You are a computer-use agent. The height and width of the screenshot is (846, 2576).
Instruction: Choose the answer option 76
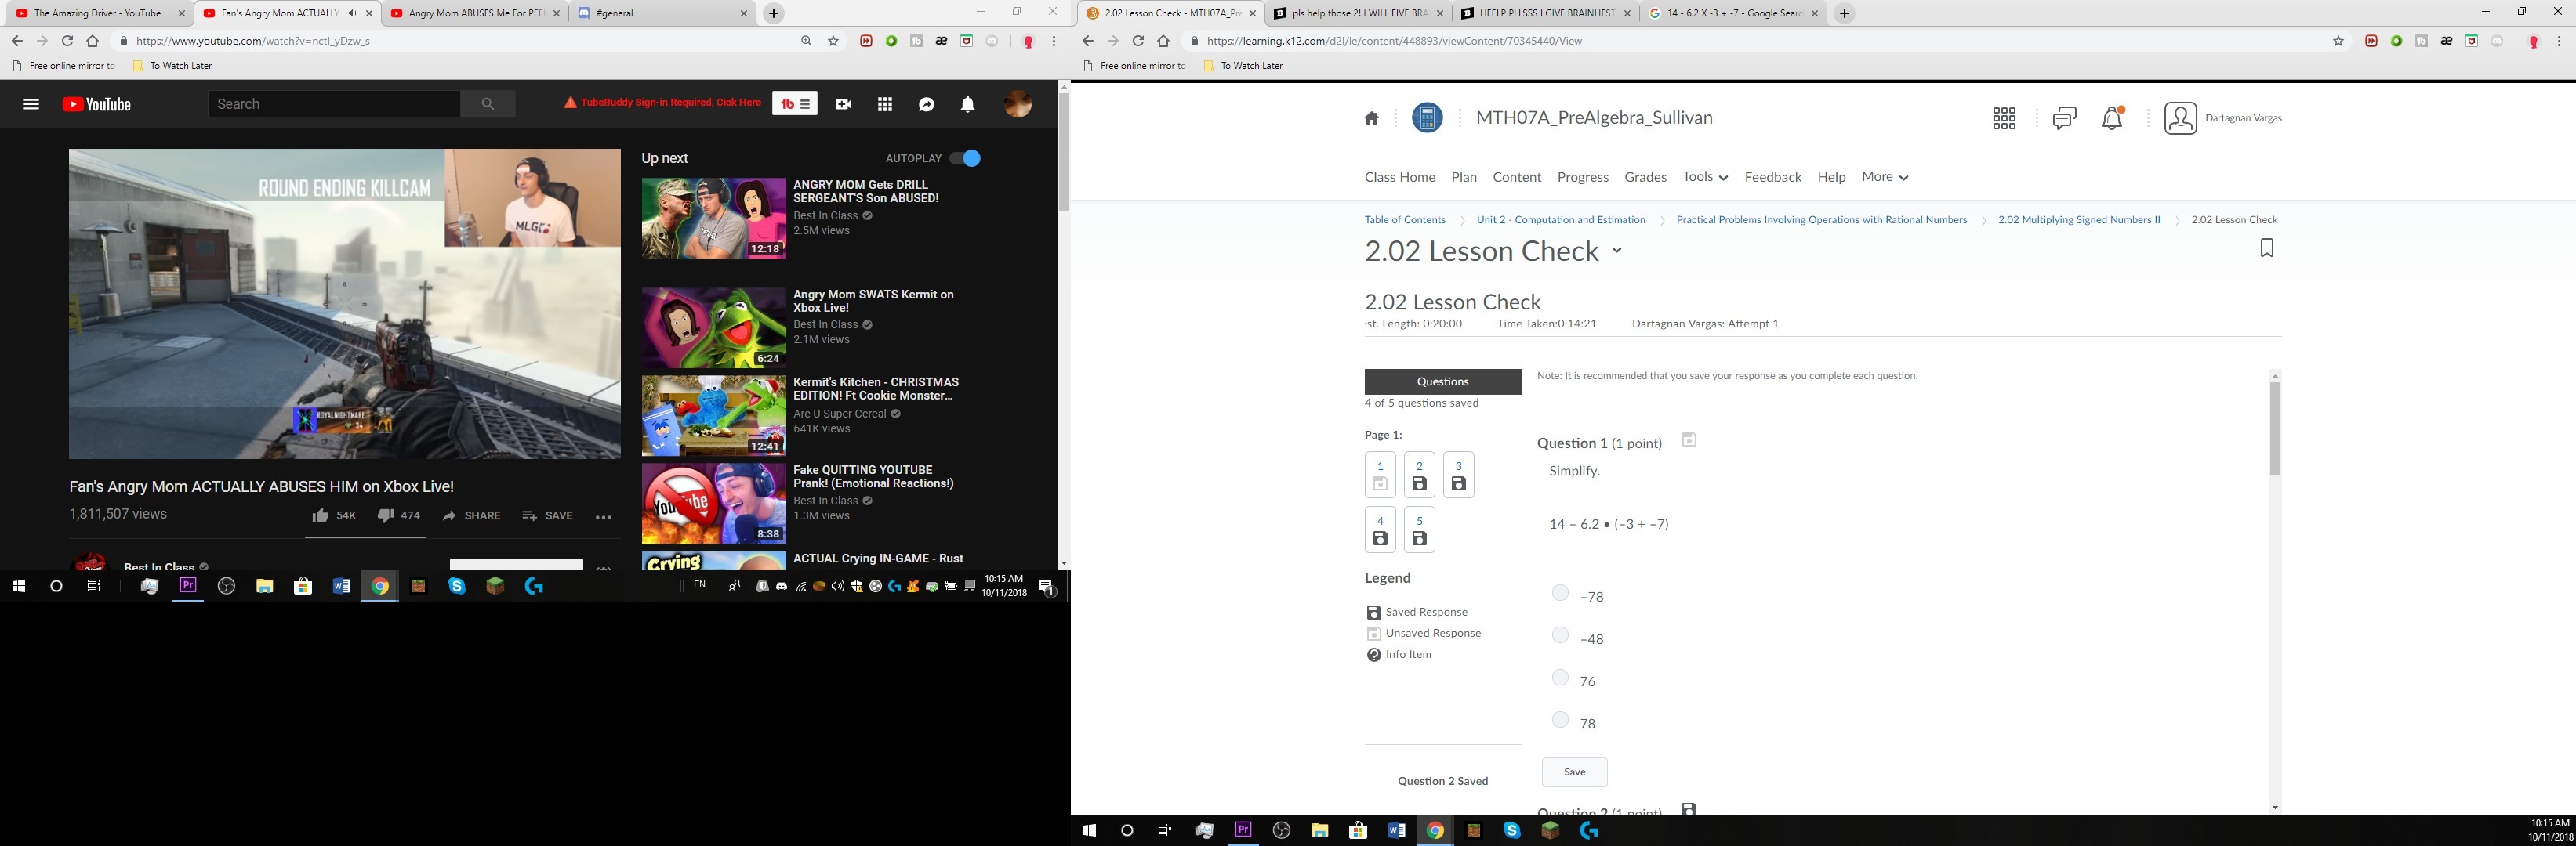1560,678
